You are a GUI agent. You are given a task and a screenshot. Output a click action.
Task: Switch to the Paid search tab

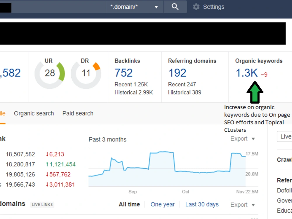pyautogui.click(x=78, y=113)
